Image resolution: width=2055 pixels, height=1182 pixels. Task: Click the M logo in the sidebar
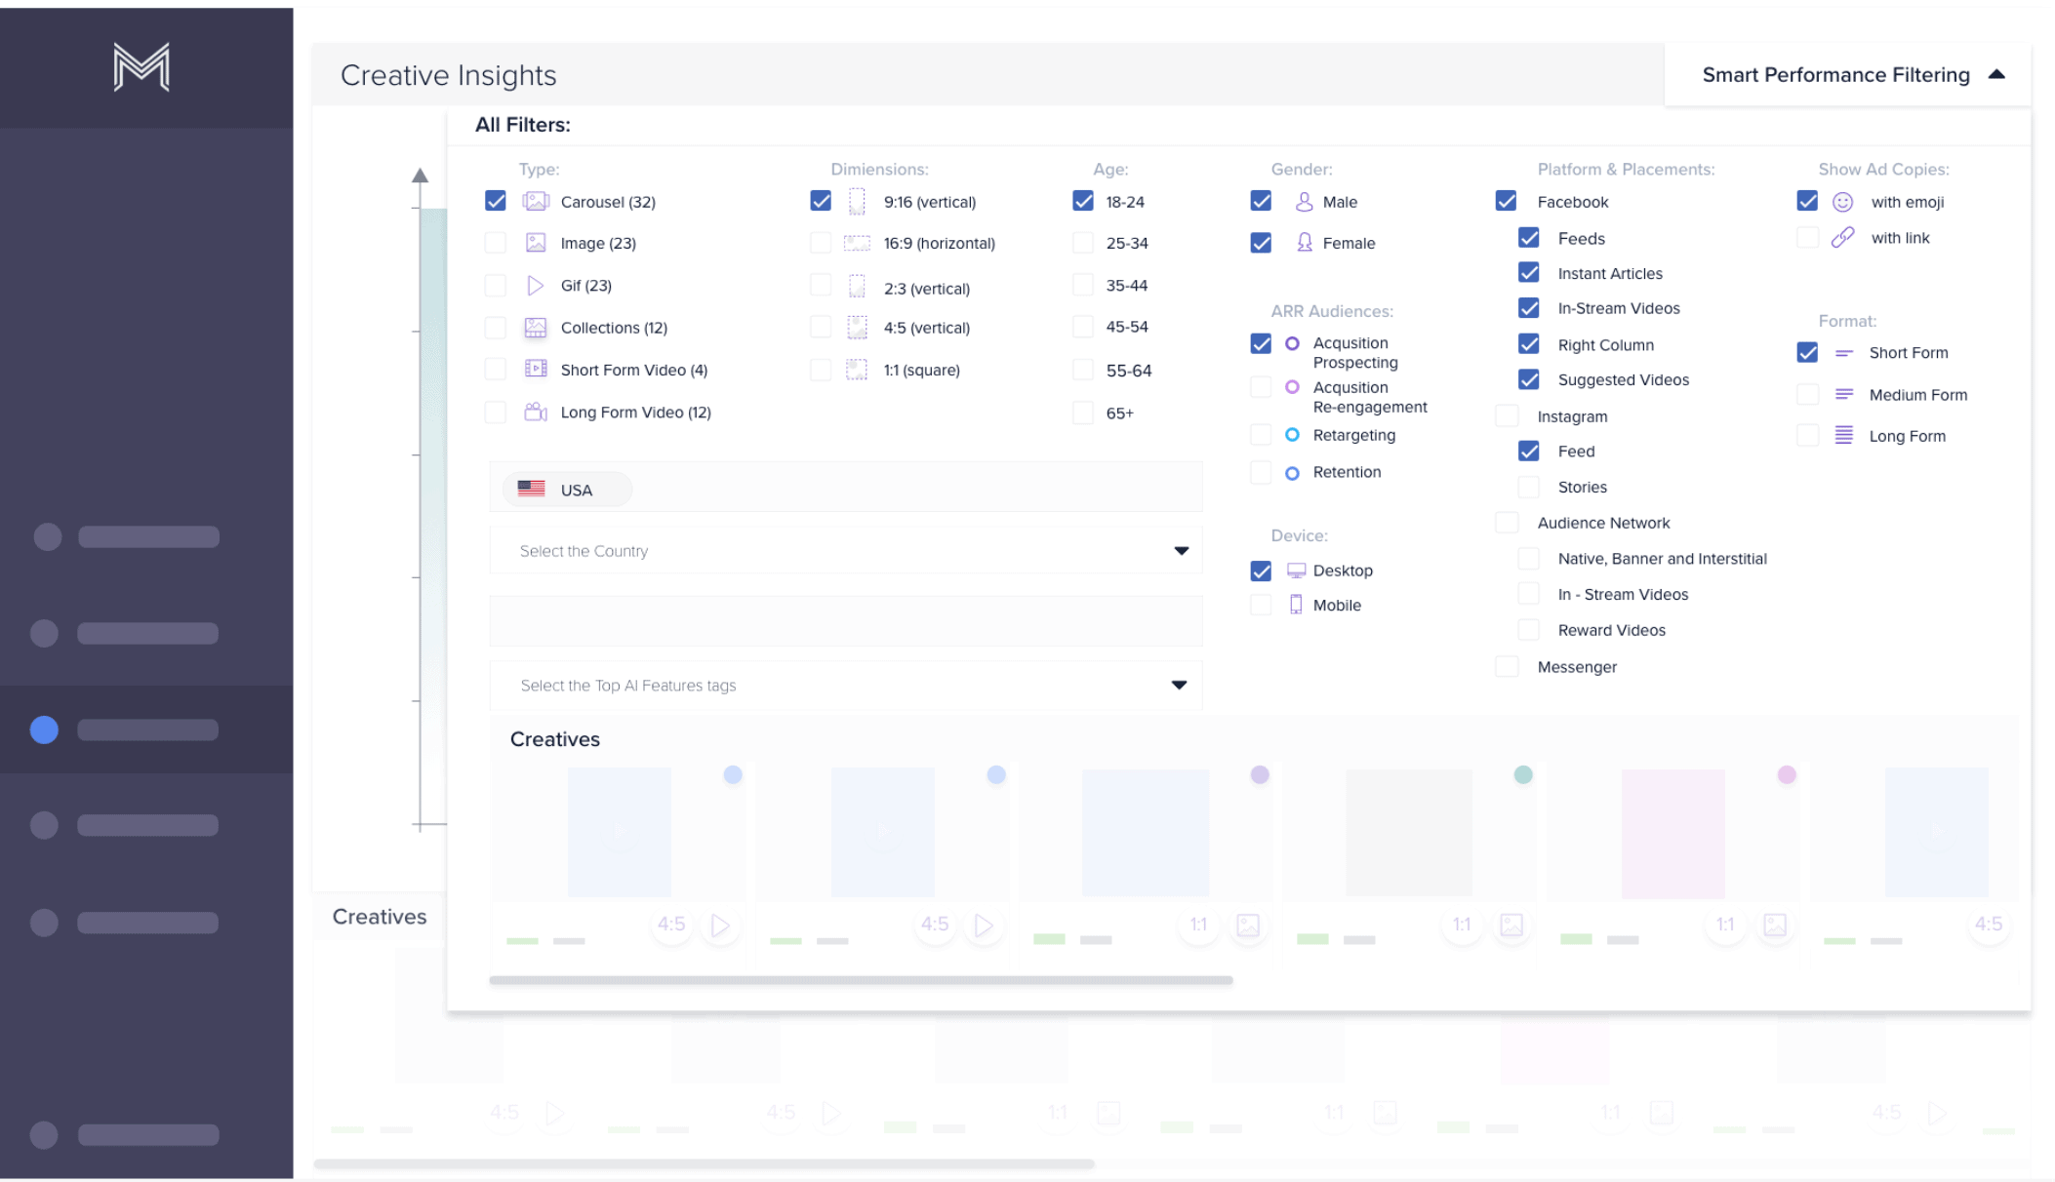pyautogui.click(x=141, y=67)
